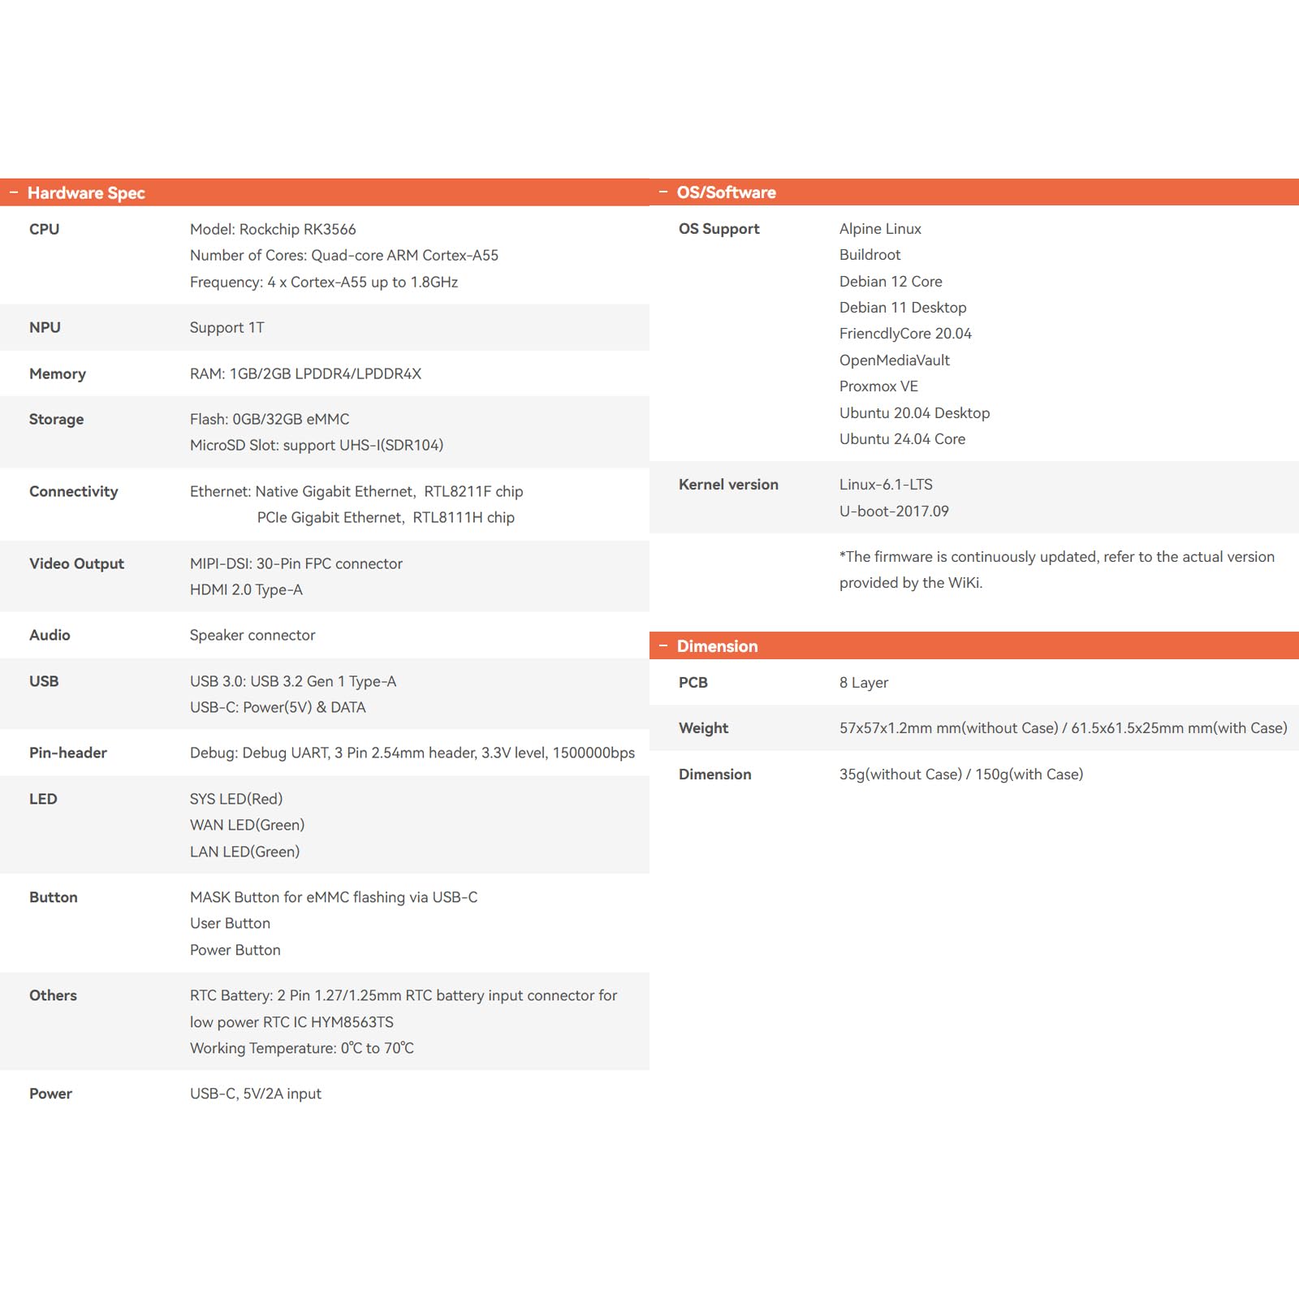This screenshot has width=1299, height=1299.
Task: Click the 'SYS LED(Red)' line
Action: tap(236, 799)
